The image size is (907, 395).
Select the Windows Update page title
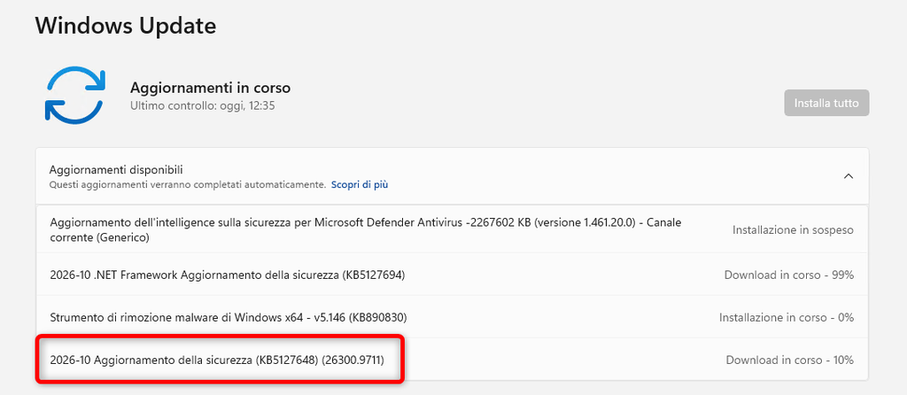click(126, 26)
